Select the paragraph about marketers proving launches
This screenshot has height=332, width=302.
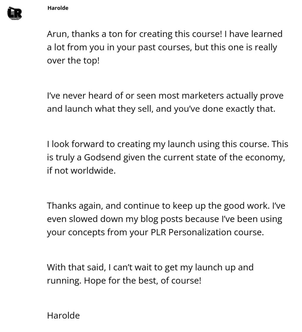click(x=165, y=102)
